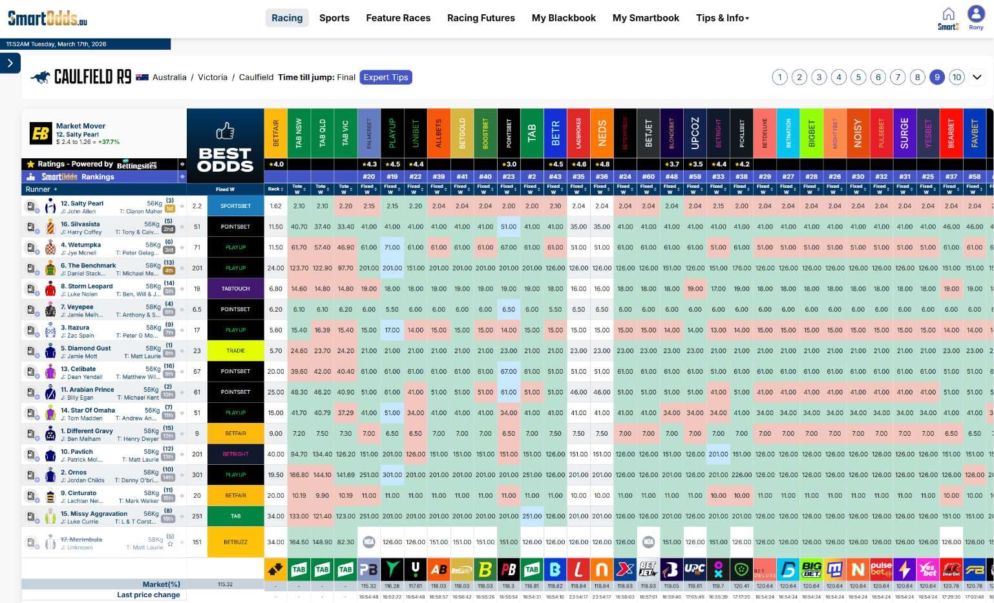
Task: Click the SmartOdds logo
Action: click(x=47, y=18)
